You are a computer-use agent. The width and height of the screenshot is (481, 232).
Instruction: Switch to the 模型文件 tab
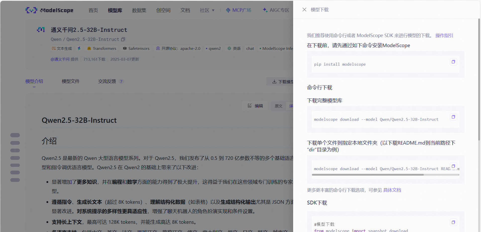point(70,81)
